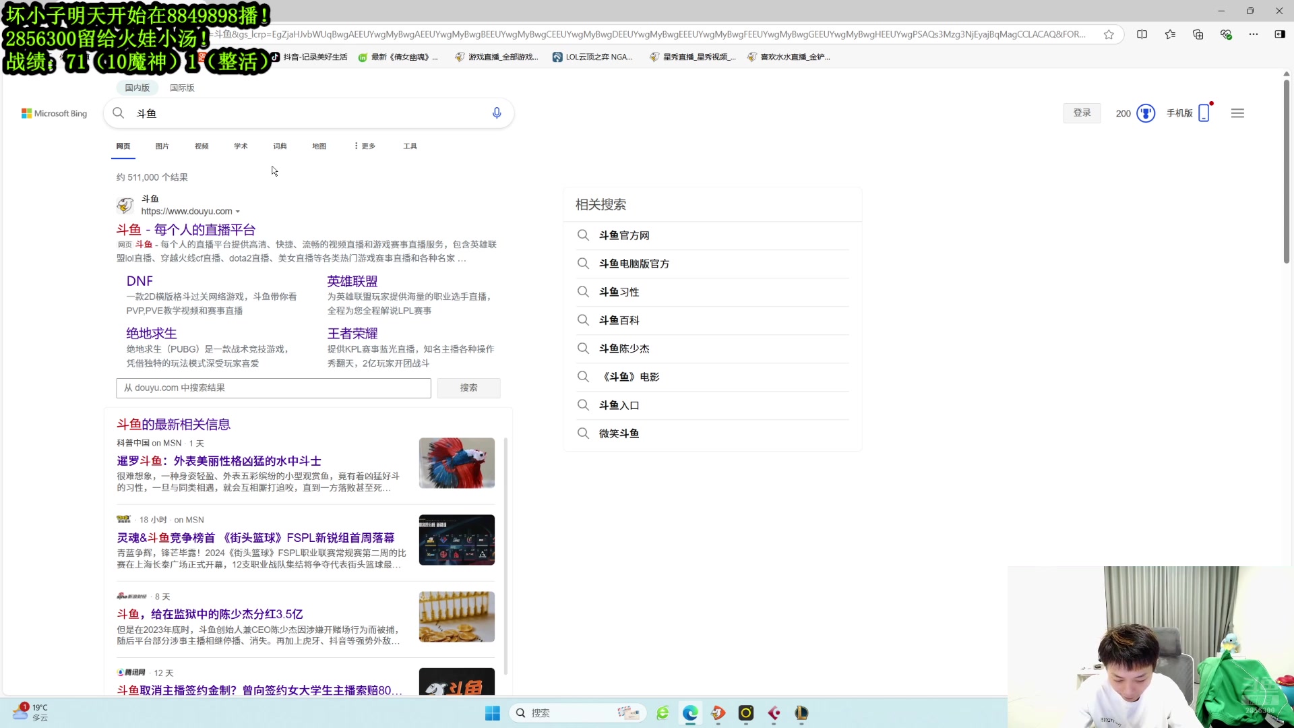Screen dimensions: 1294x728
Task: Open the DNF sitelink
Action: 140,281
